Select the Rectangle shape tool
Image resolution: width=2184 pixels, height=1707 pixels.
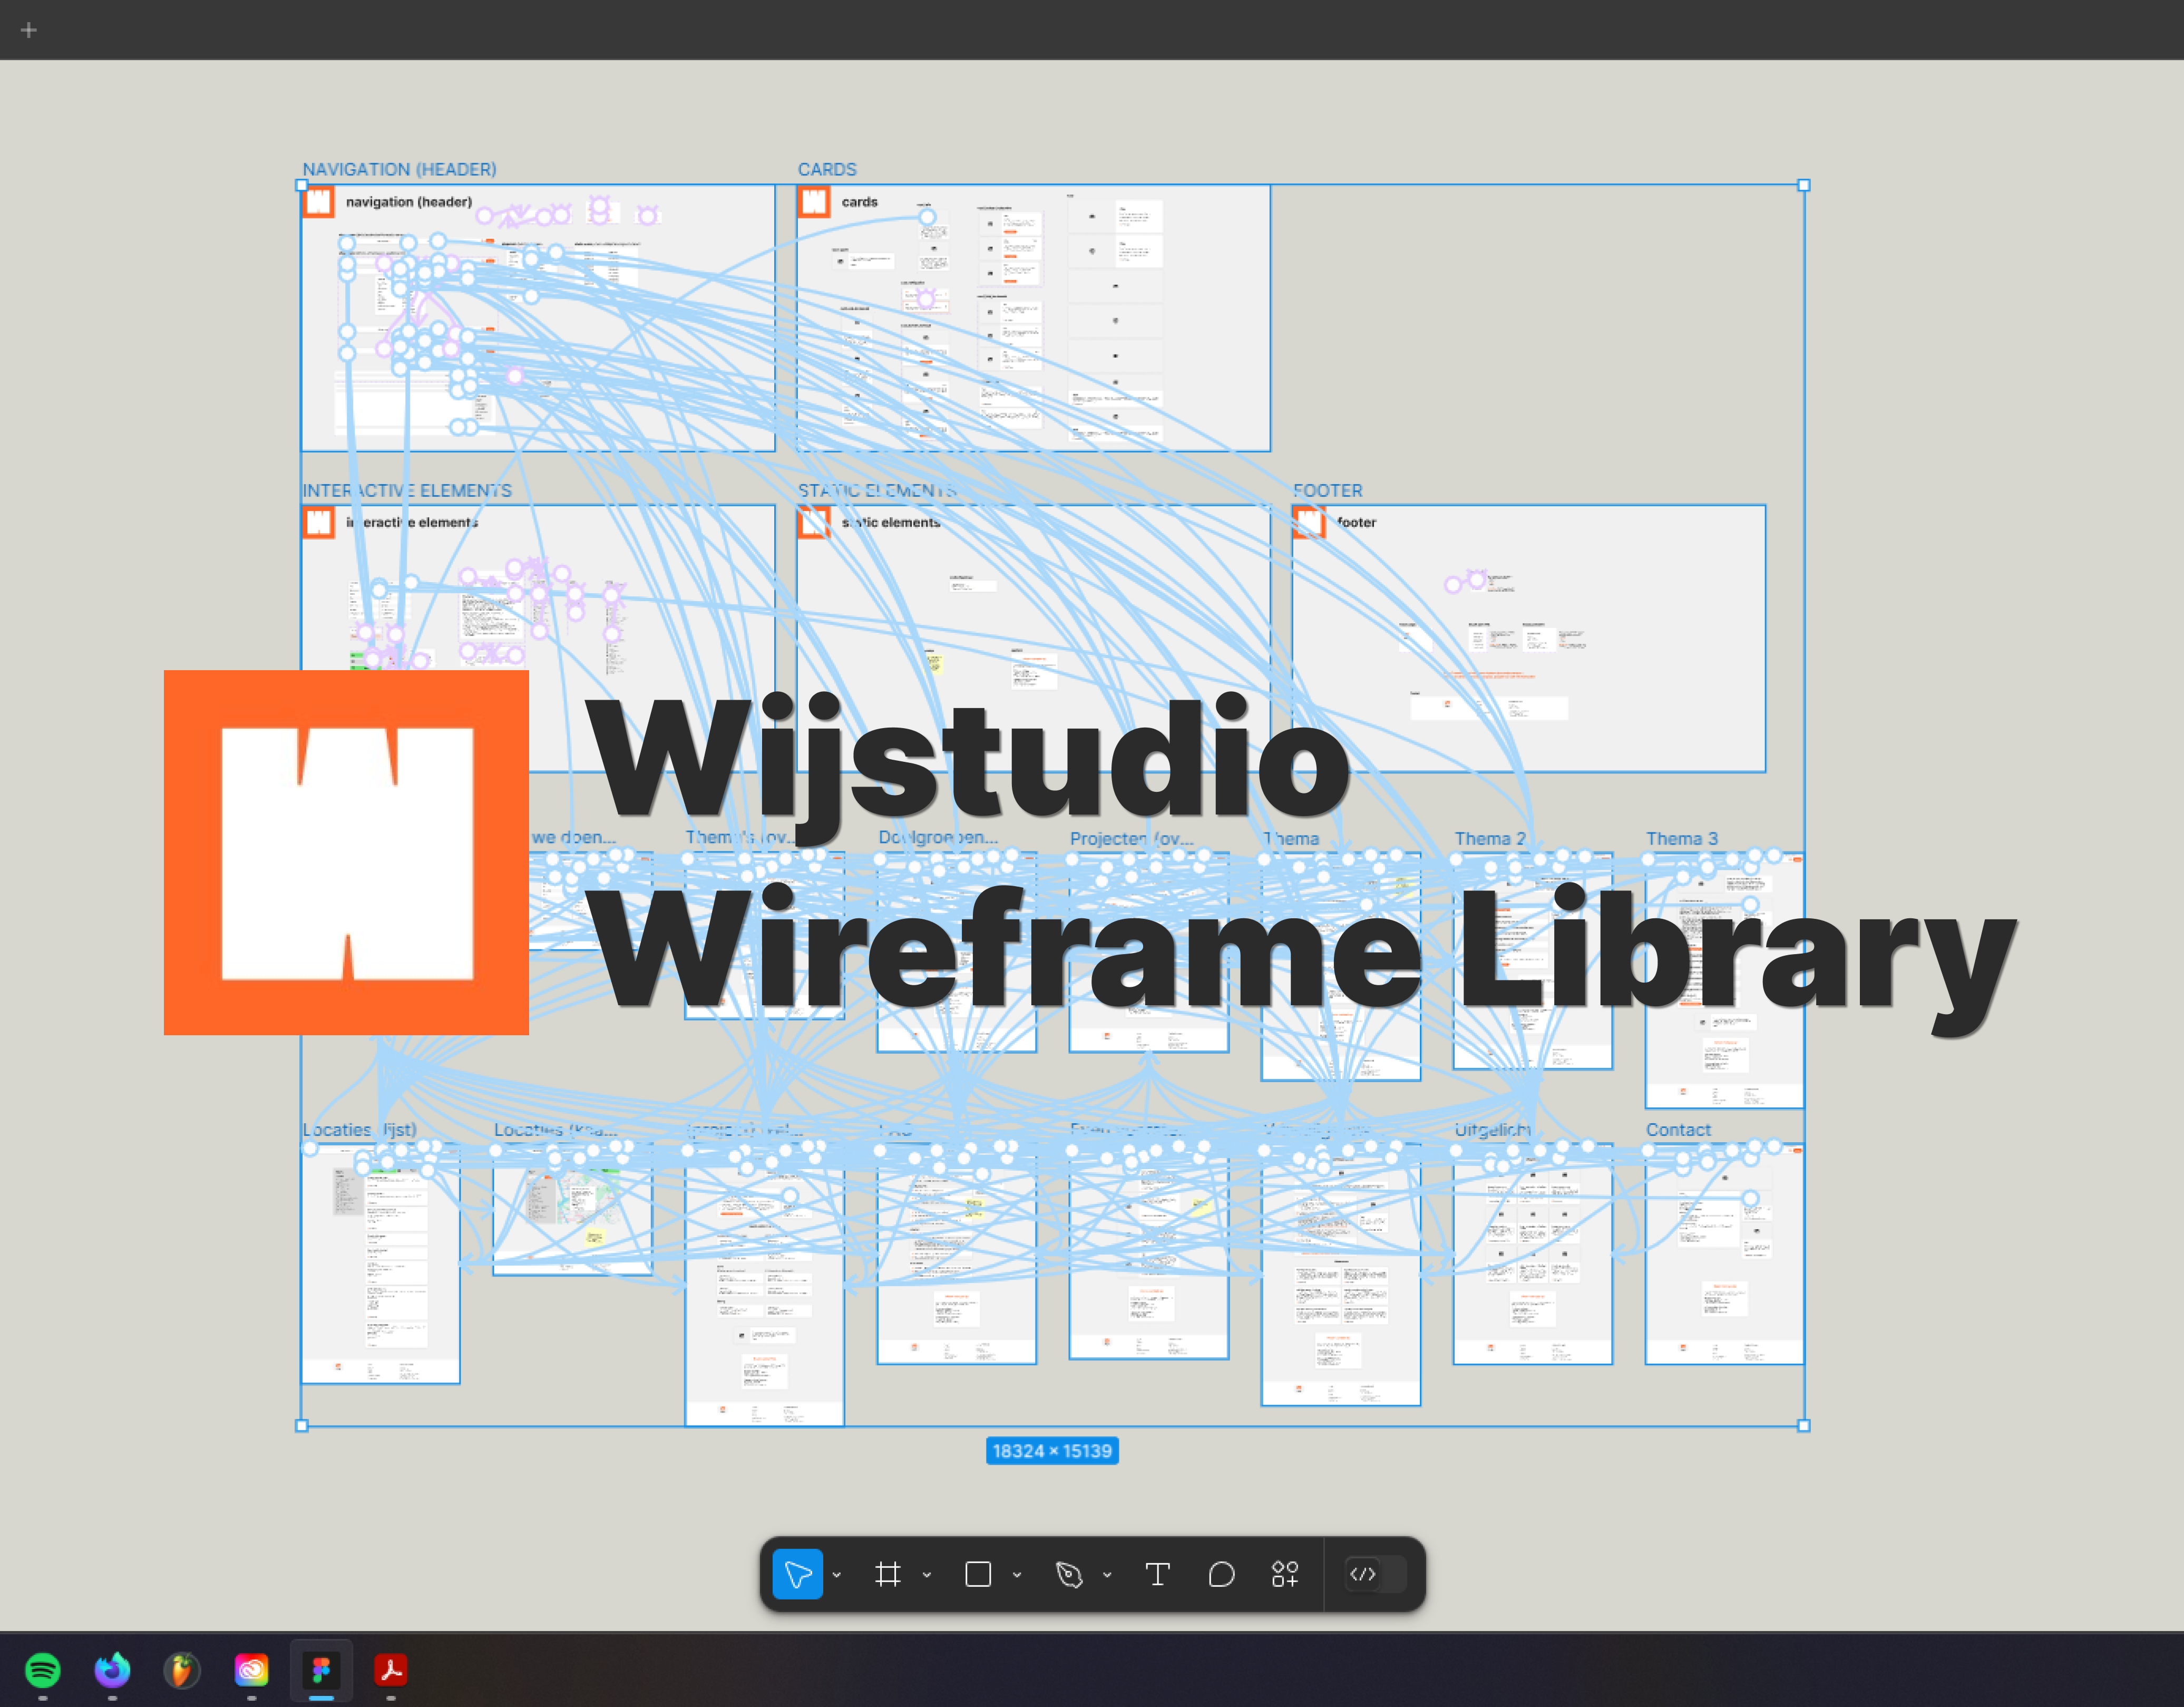[x=978, y=1574]
